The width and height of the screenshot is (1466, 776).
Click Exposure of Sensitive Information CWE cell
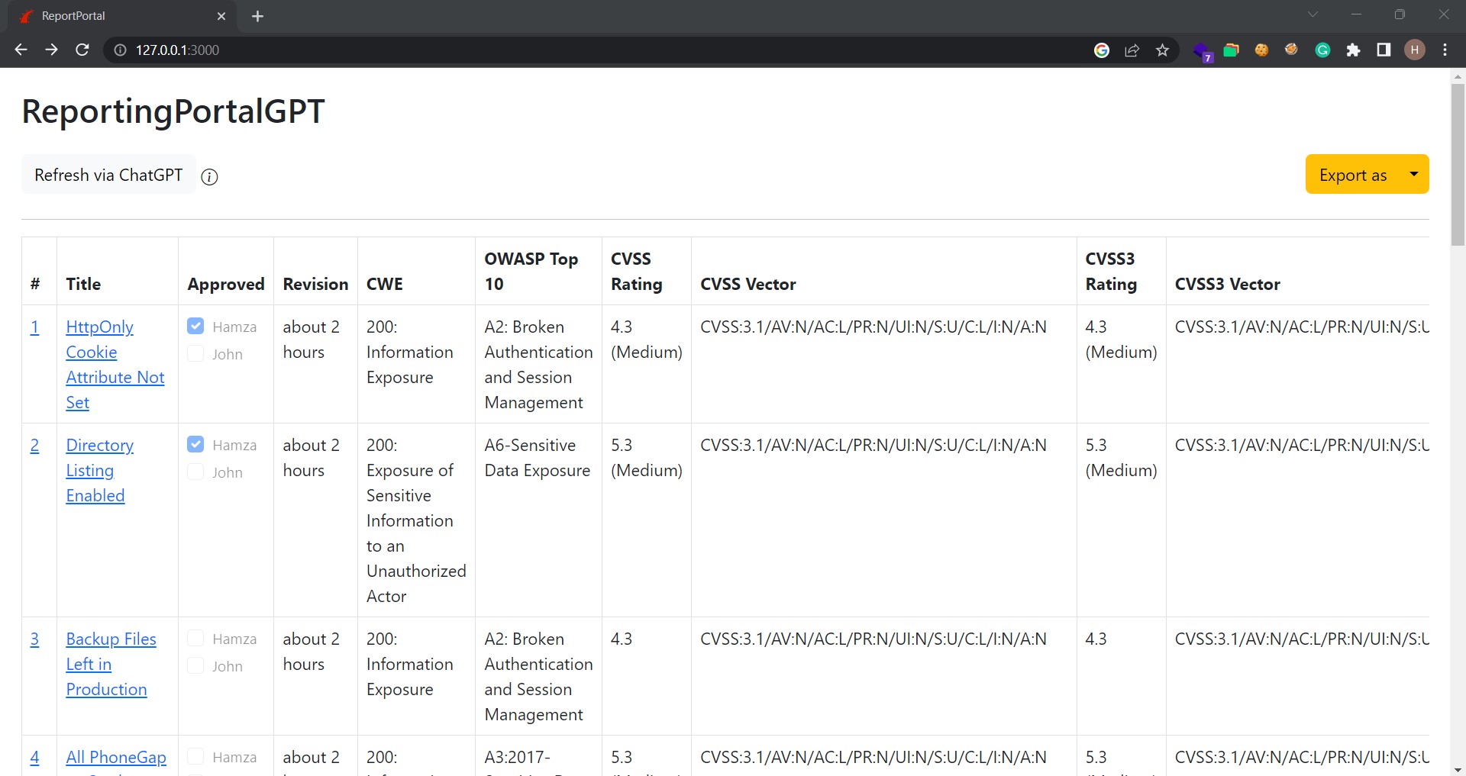click(416, 520)
